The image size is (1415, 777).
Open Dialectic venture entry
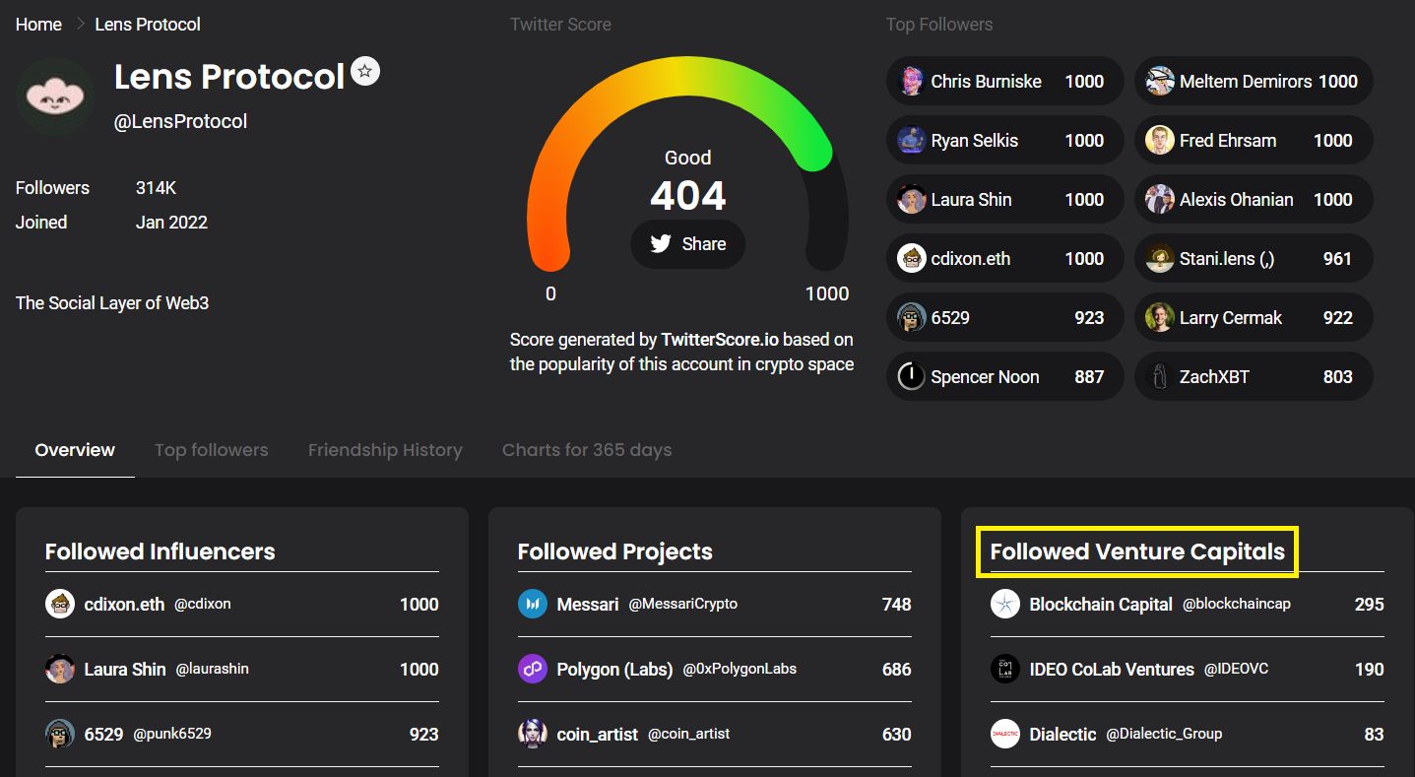(x=1188, y=735)
